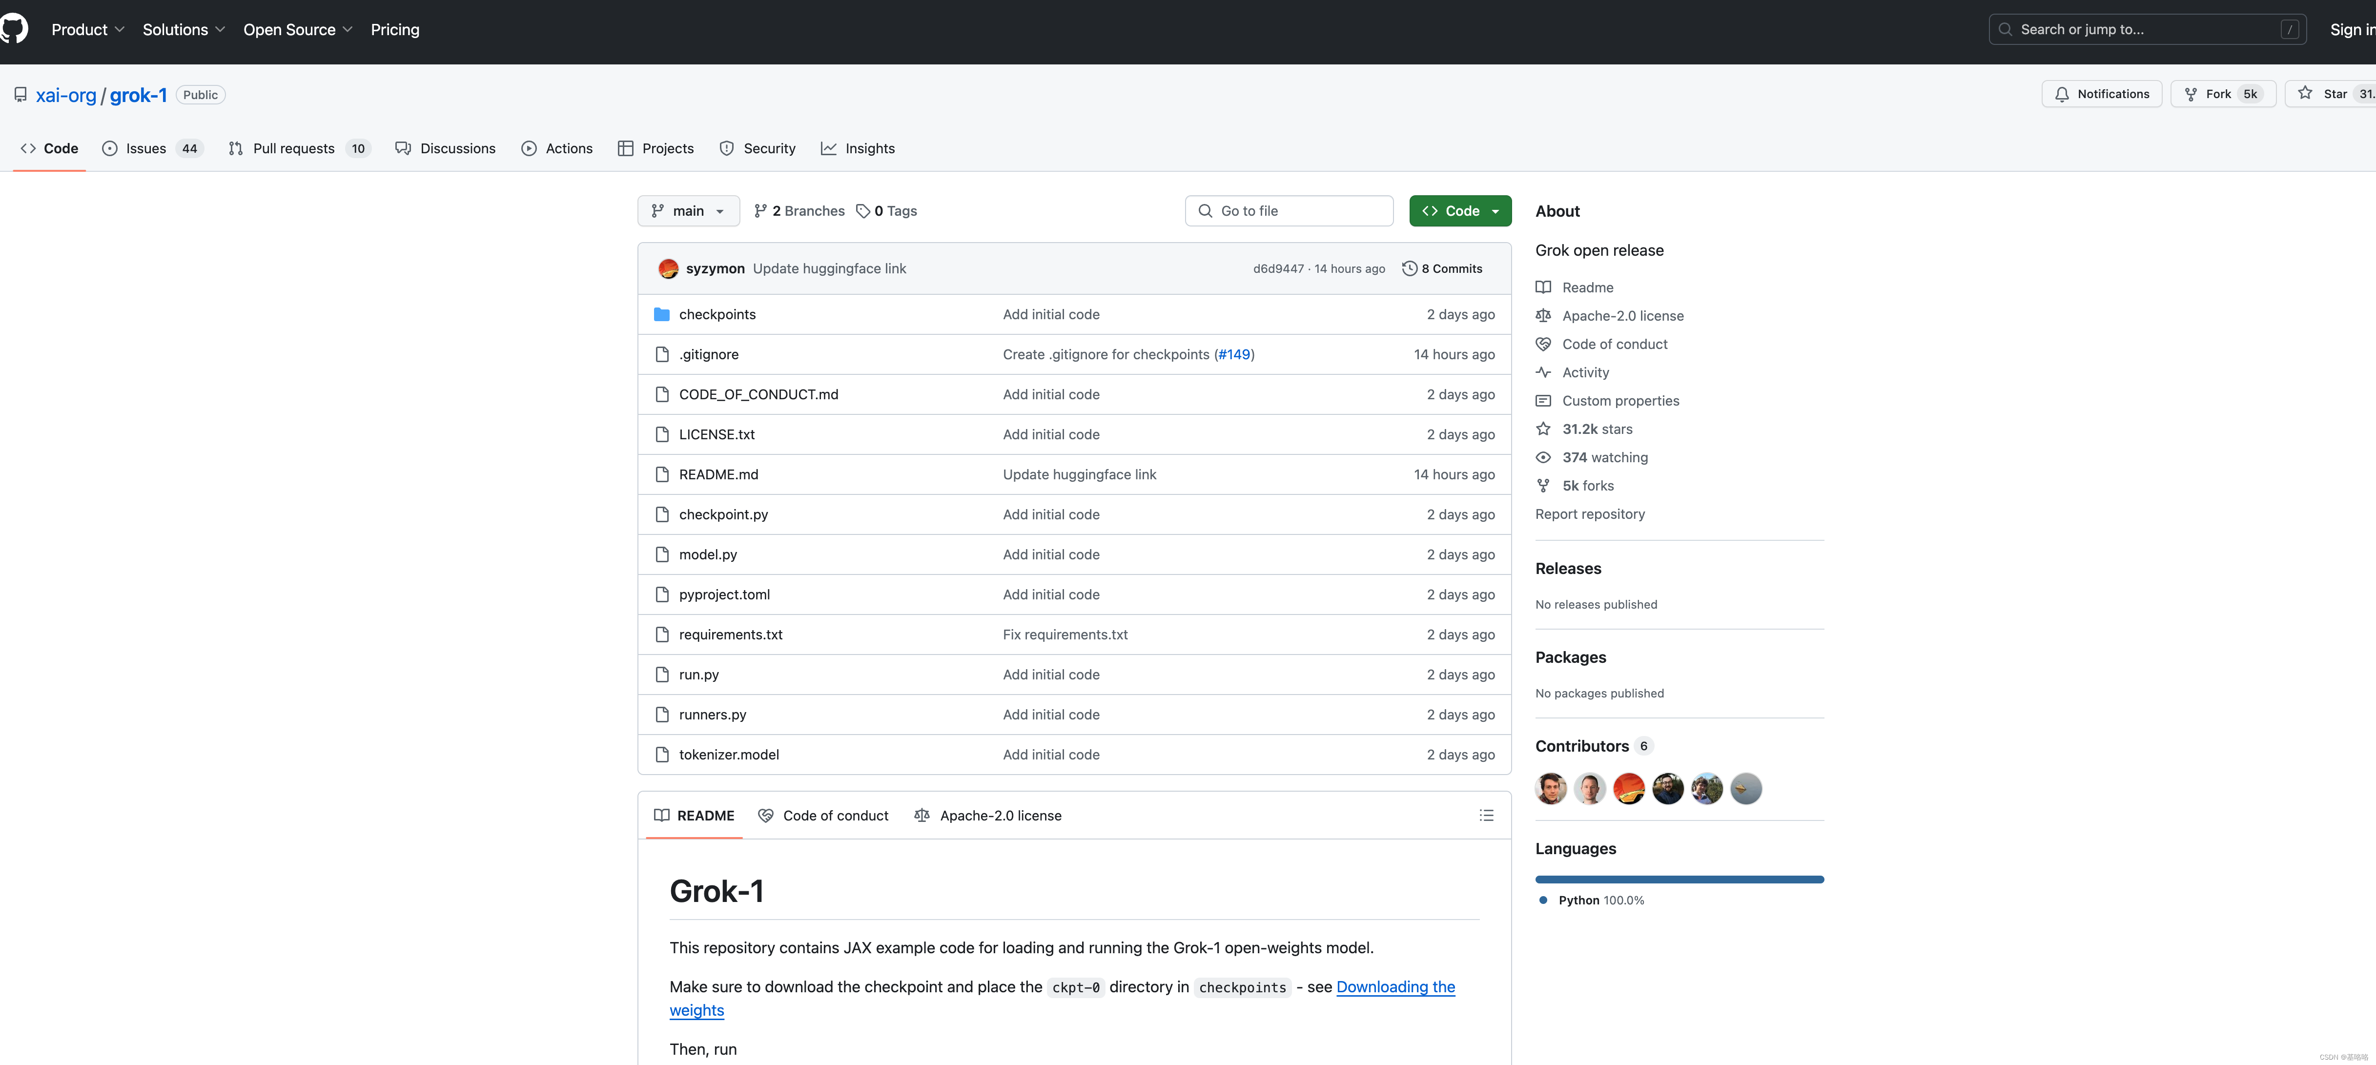Open the GitHub logo home link
This screenshot has height=1065, width=2376.
pyautogui.click(x=14, y=29)
